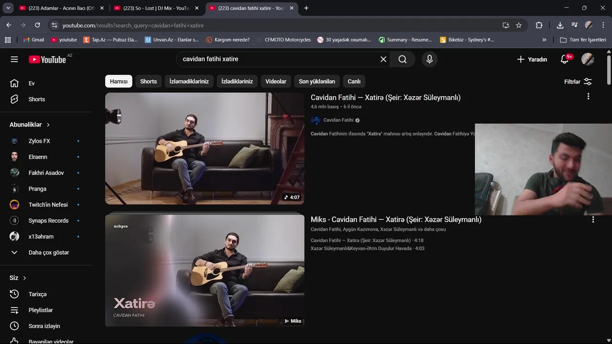Click the YouTube logo

click(x=47, y=59)
